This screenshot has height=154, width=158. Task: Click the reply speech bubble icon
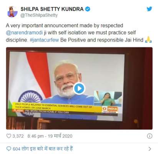pyautogui.click(x=9, y=149)
